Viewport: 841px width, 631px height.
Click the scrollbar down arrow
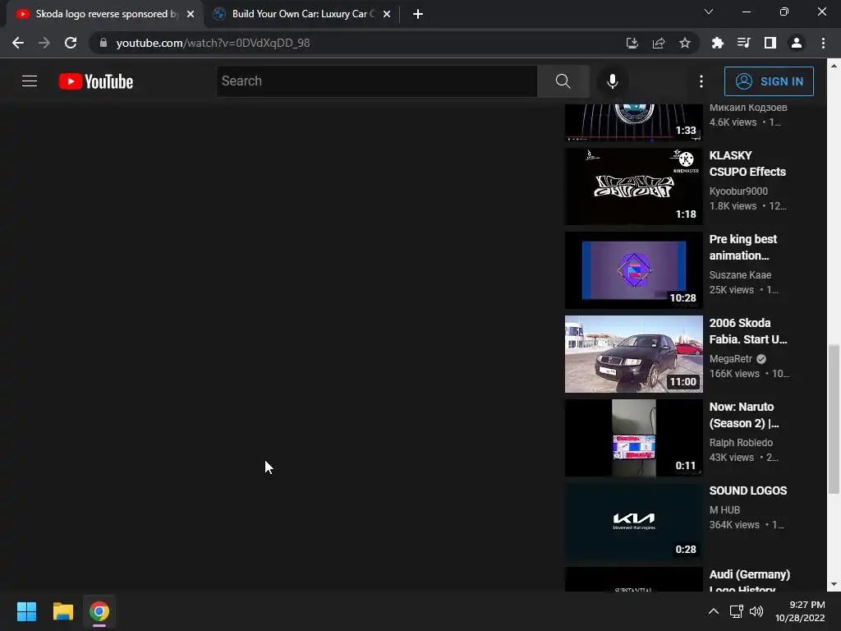(x=834, y=584)
